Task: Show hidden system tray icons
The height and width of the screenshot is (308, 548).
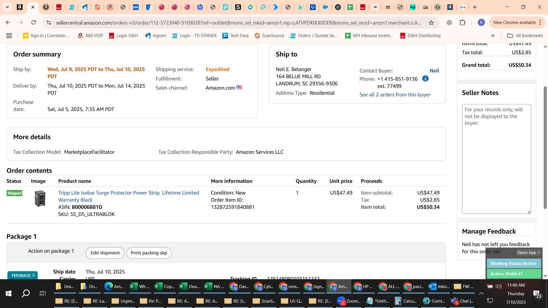Action: [481, 293]
